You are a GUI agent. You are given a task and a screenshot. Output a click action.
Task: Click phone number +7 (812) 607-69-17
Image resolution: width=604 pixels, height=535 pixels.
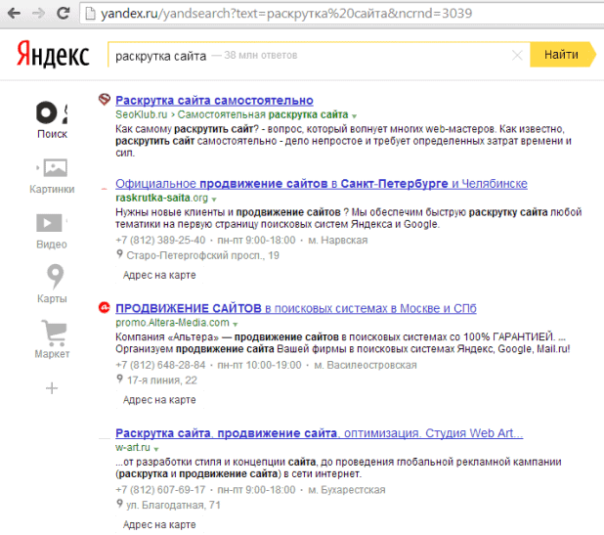coord(160,490)
